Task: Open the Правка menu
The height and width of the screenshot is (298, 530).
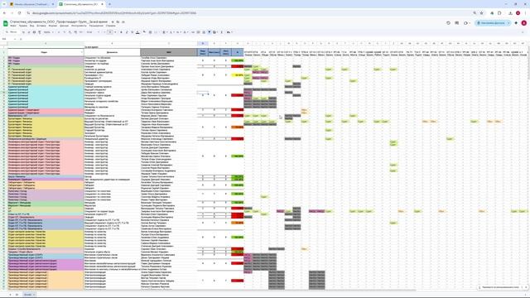Action: coord(22,26)
